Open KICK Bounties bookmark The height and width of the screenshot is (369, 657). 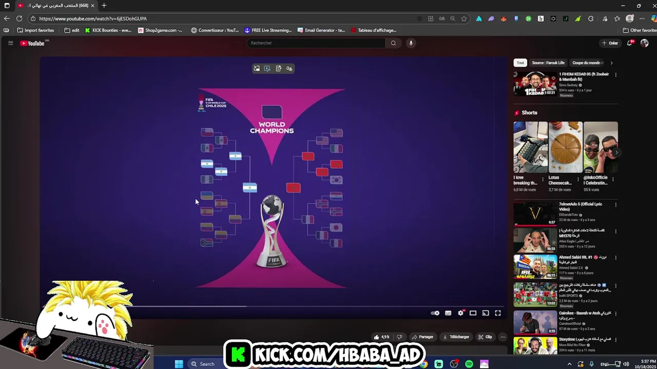pyautogui.click(x=108, y=30)
